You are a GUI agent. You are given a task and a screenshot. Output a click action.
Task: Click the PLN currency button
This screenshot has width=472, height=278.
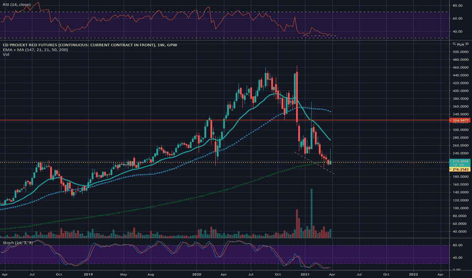[460, 44]
